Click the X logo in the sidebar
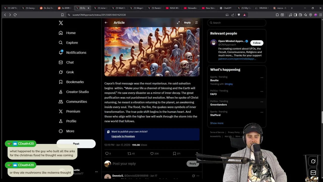This screenshot has height=182, width=323. click(x=61, y=23)
